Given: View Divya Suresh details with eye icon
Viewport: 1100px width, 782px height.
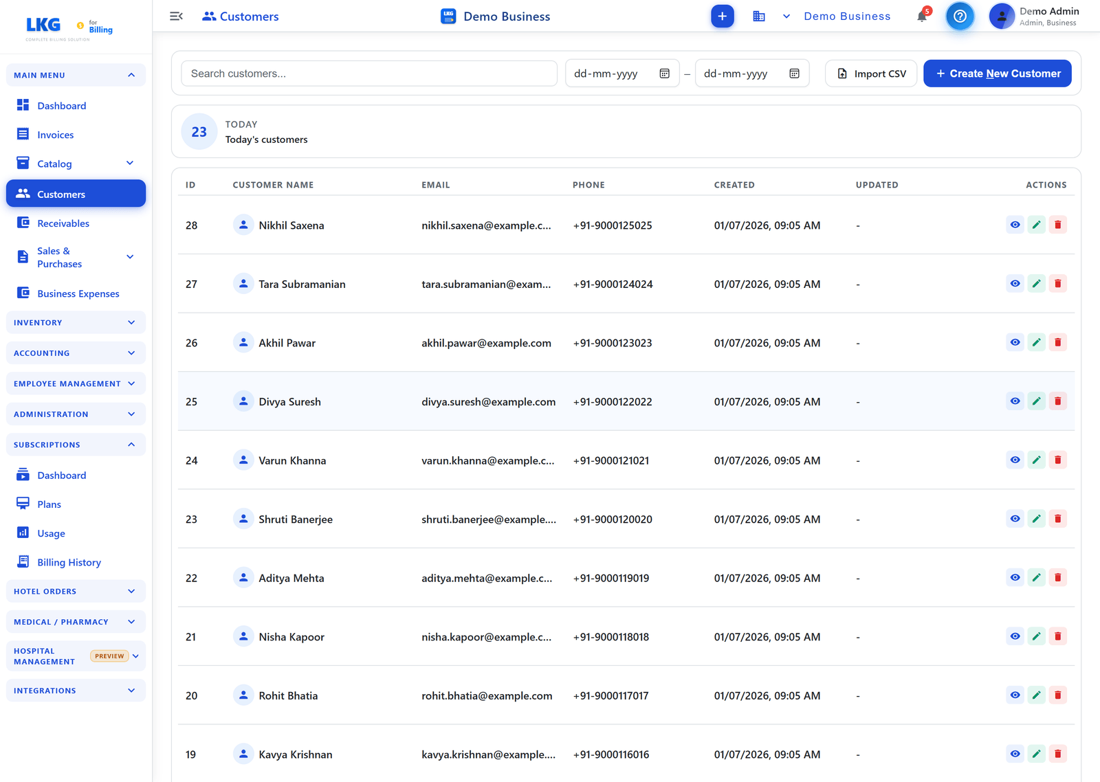Looking at the screenshot, I should (x=1015, y=401).
